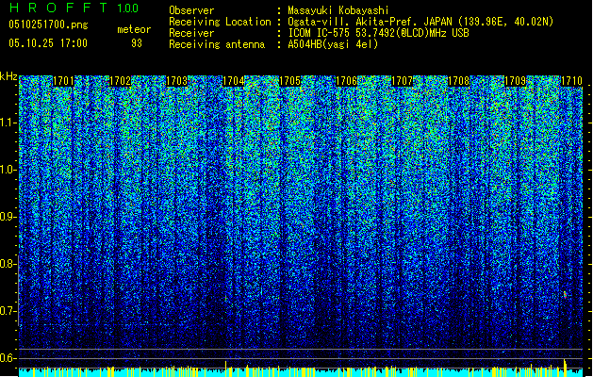Click the 1705 time marker

[289, 81]
